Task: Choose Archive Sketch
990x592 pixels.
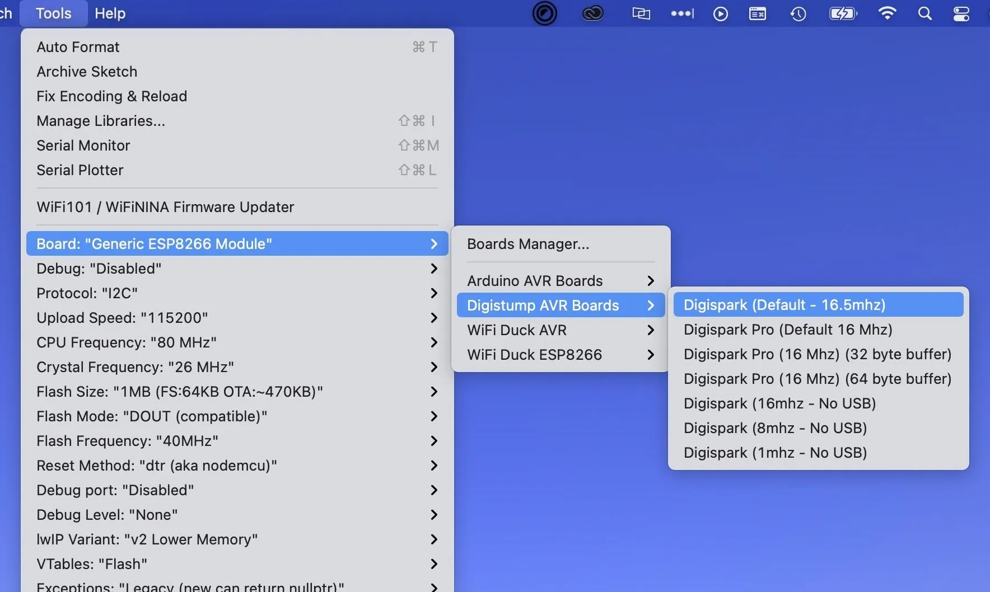Action: 237,72
